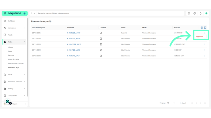The height and width of the screenshot is (118, 211).
Task: Click the Client column header
Action: [x=123, y=27]
